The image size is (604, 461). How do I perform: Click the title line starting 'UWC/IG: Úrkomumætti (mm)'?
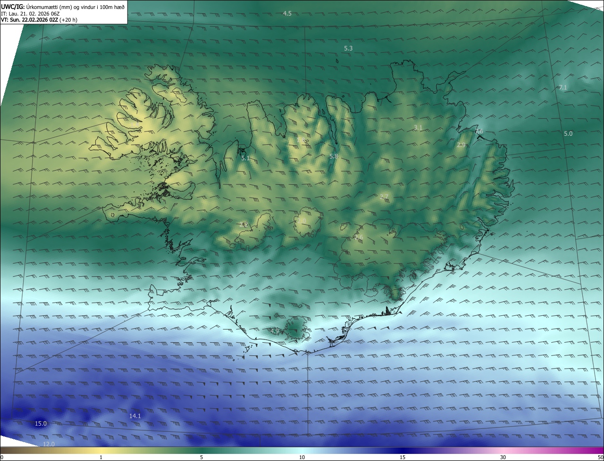point(63,7)
